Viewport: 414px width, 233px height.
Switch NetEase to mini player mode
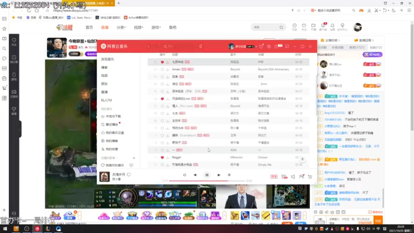tap(287, 46)
